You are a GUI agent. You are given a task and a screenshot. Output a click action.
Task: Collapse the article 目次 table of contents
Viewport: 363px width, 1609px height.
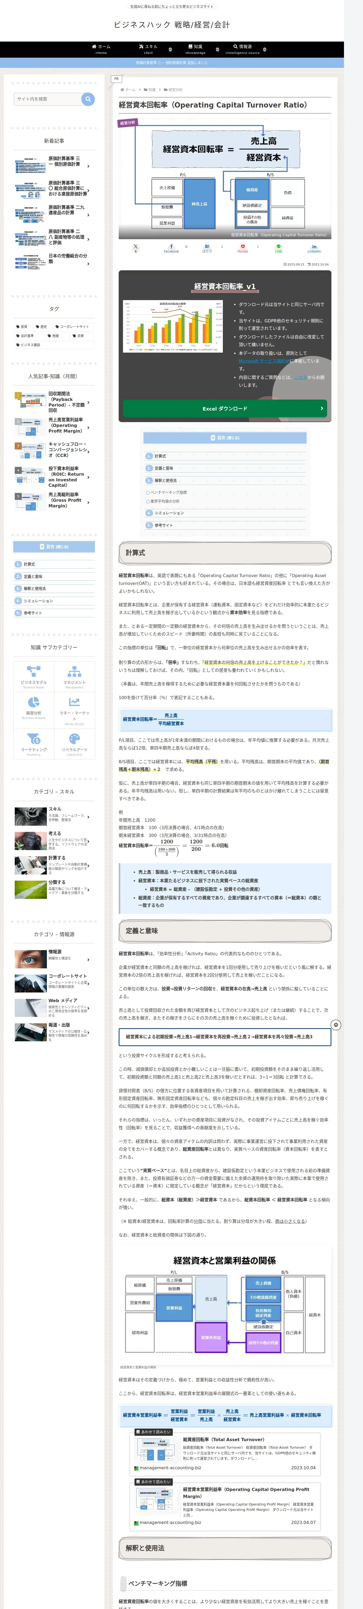[224, 438]
